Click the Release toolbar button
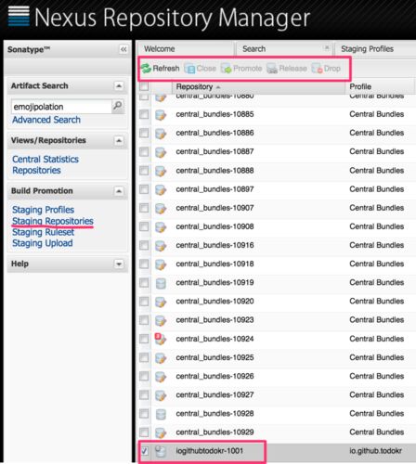 pos(287,69)
